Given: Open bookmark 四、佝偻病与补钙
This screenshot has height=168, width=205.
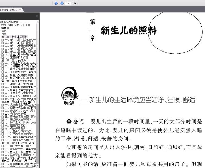Looking at the screenshot, I should [15, 114].
